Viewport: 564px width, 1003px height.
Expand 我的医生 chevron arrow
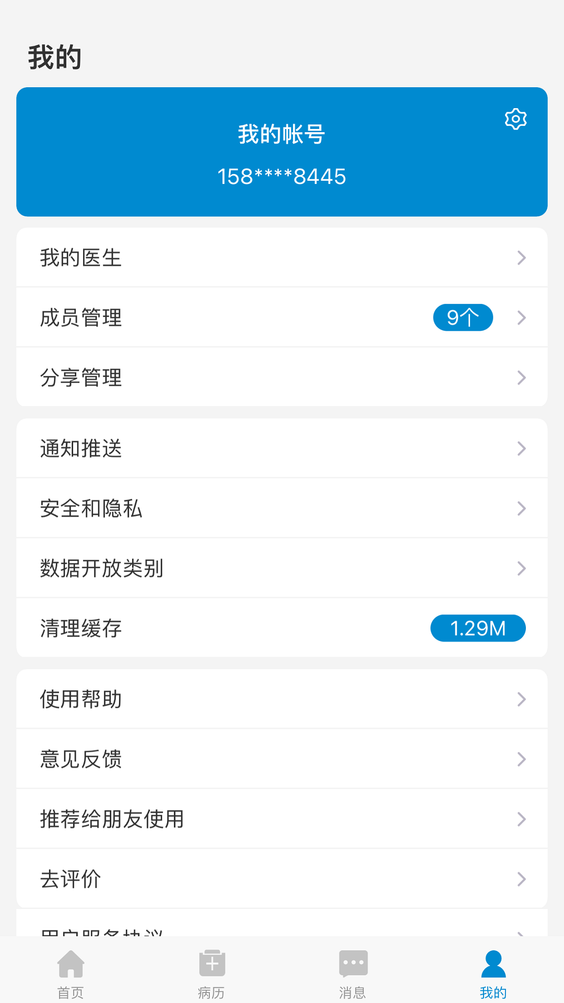click(x=521, y=258)
